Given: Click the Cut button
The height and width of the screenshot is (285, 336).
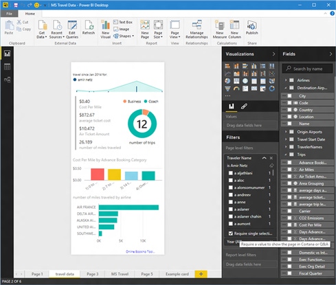Looking at the screenshot, I should click(23, 22).
